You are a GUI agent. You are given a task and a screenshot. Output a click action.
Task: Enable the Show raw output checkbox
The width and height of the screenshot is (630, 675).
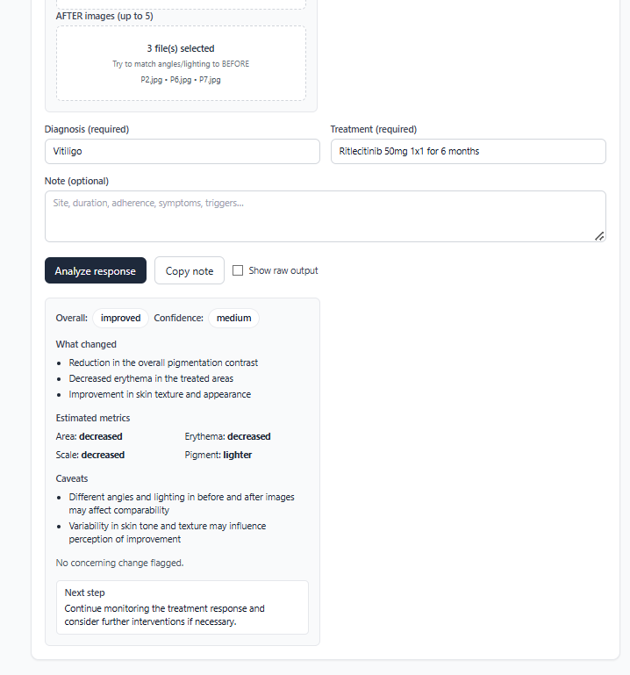click(238, 270)
